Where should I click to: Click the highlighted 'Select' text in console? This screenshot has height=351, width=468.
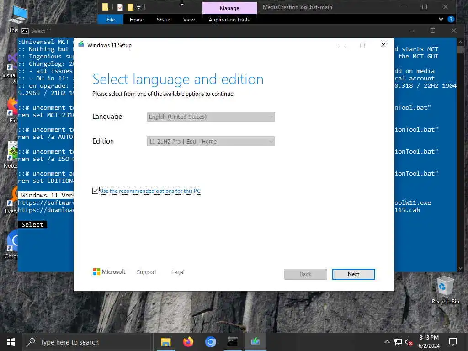[32, 224]
